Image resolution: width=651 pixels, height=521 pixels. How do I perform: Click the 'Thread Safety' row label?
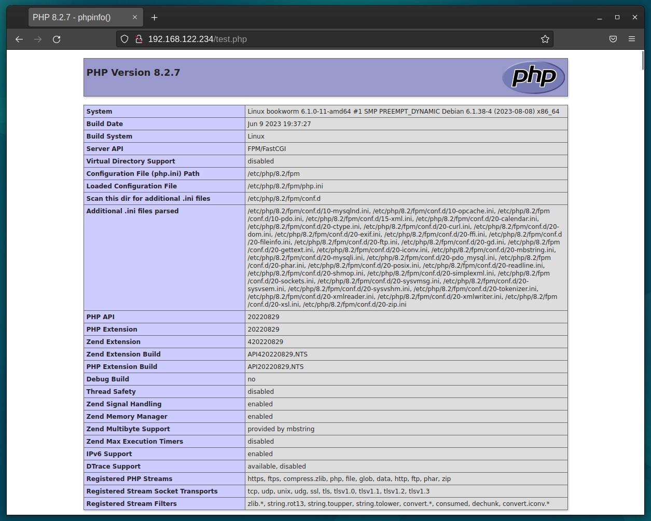pyautogui.click(x=111, y=392)
